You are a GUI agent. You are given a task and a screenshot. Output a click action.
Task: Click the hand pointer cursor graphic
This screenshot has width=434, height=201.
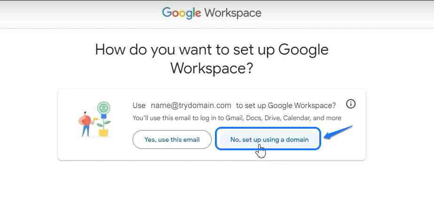click(x=260, y=151)
